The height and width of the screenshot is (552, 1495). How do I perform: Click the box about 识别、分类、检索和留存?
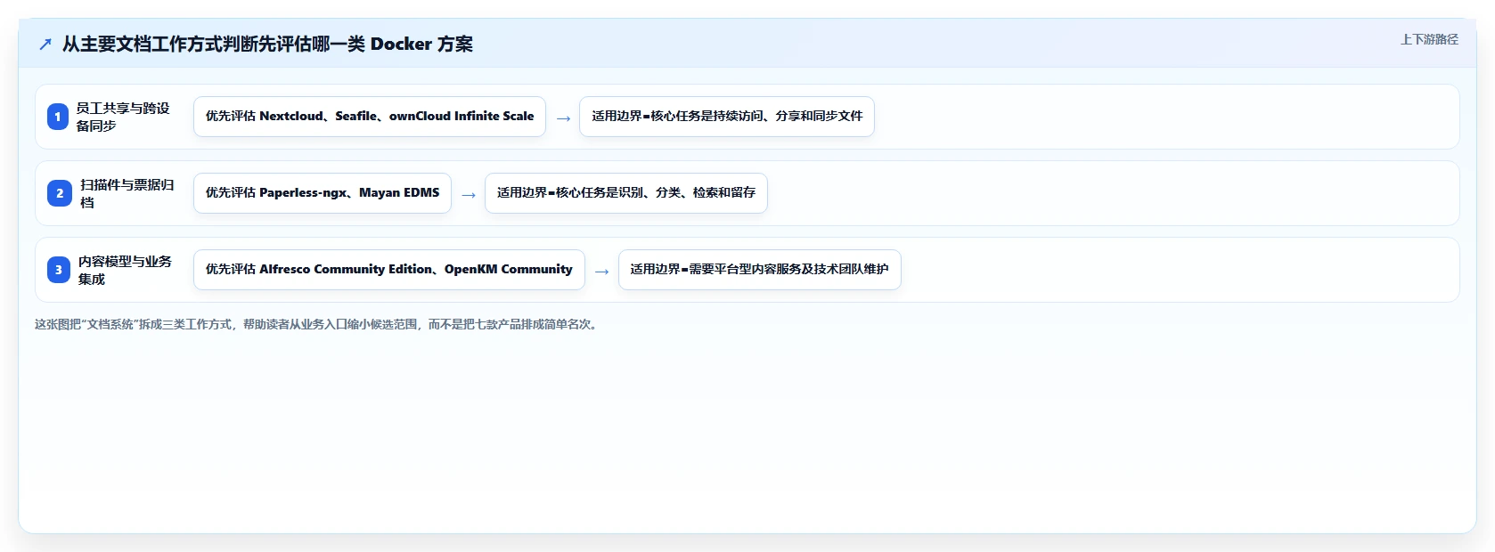point(626,193)
